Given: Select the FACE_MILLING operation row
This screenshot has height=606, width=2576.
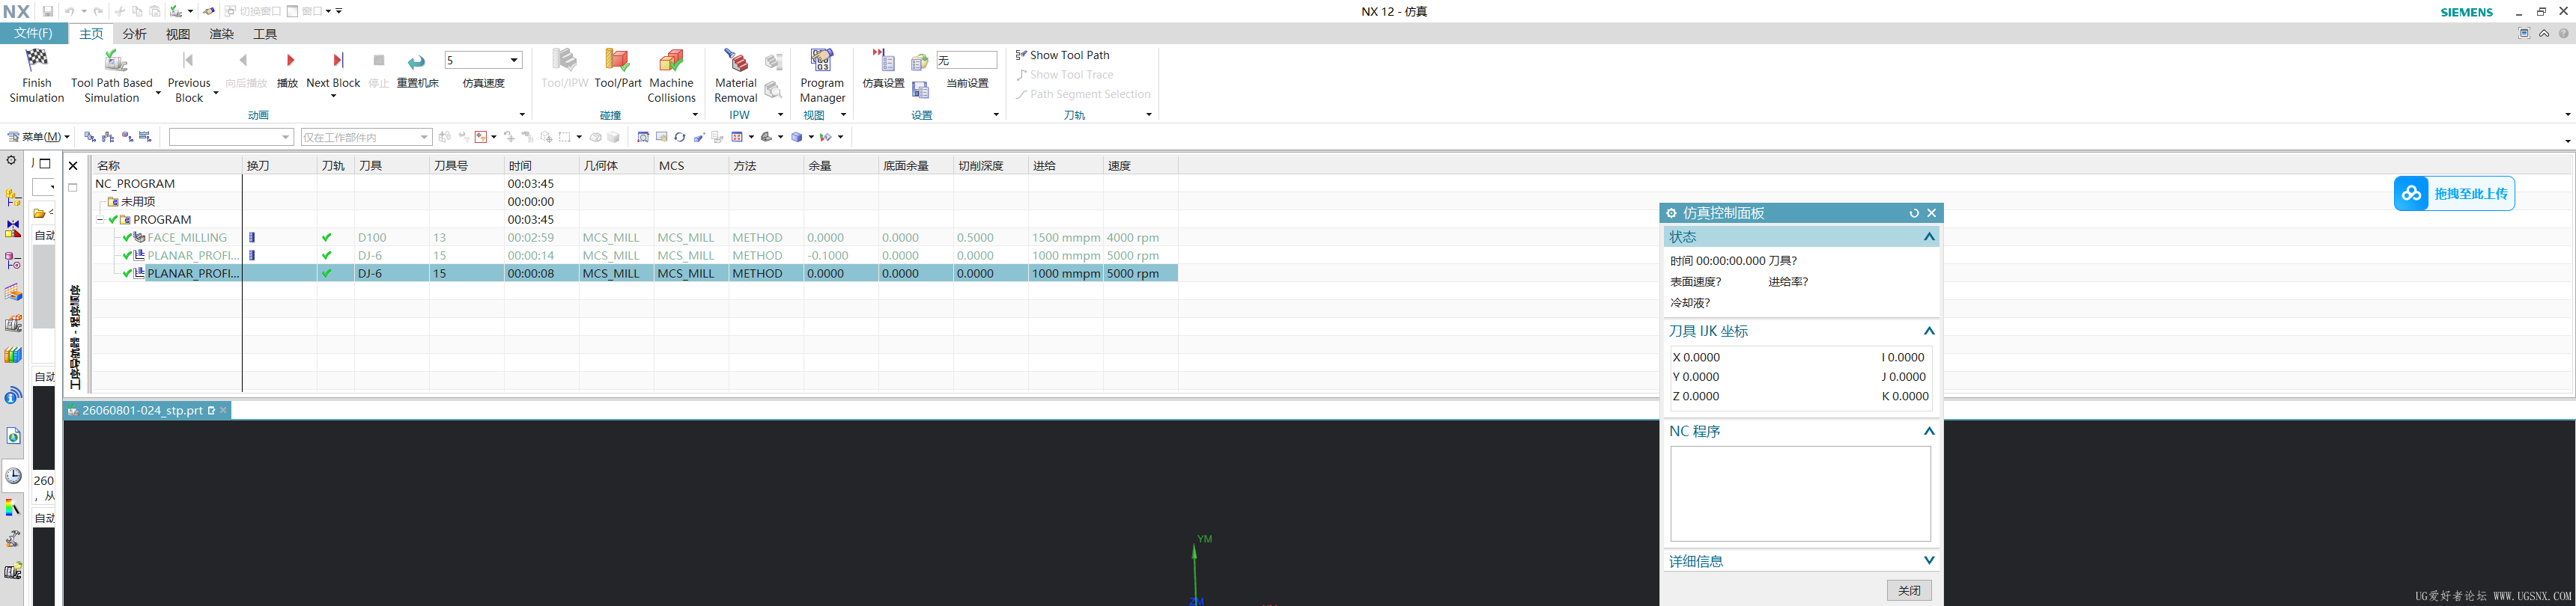Looking at the screenshot, I should (x=636, y=238).
